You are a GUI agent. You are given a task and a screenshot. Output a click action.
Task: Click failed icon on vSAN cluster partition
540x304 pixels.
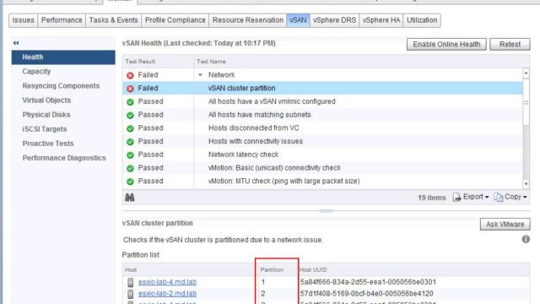click(x=130, y=89)
